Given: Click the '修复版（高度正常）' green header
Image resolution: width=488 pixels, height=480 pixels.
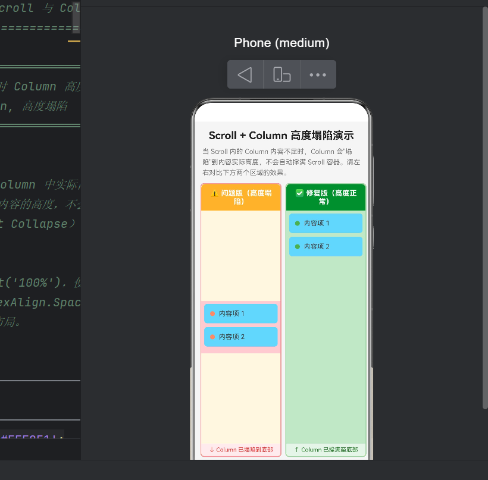Looking at the screenshot, I should pos(326,197).
